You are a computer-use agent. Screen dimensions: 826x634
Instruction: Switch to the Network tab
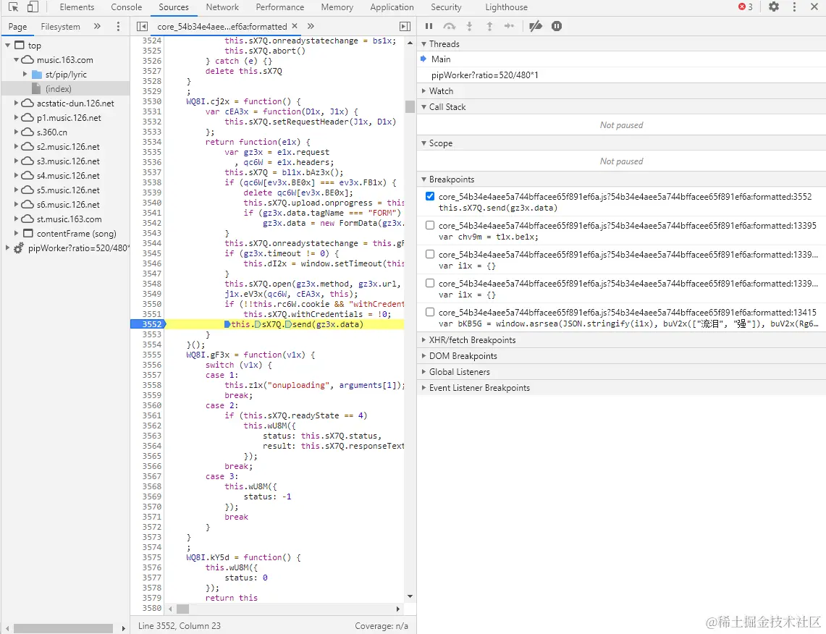coord(222,7)
